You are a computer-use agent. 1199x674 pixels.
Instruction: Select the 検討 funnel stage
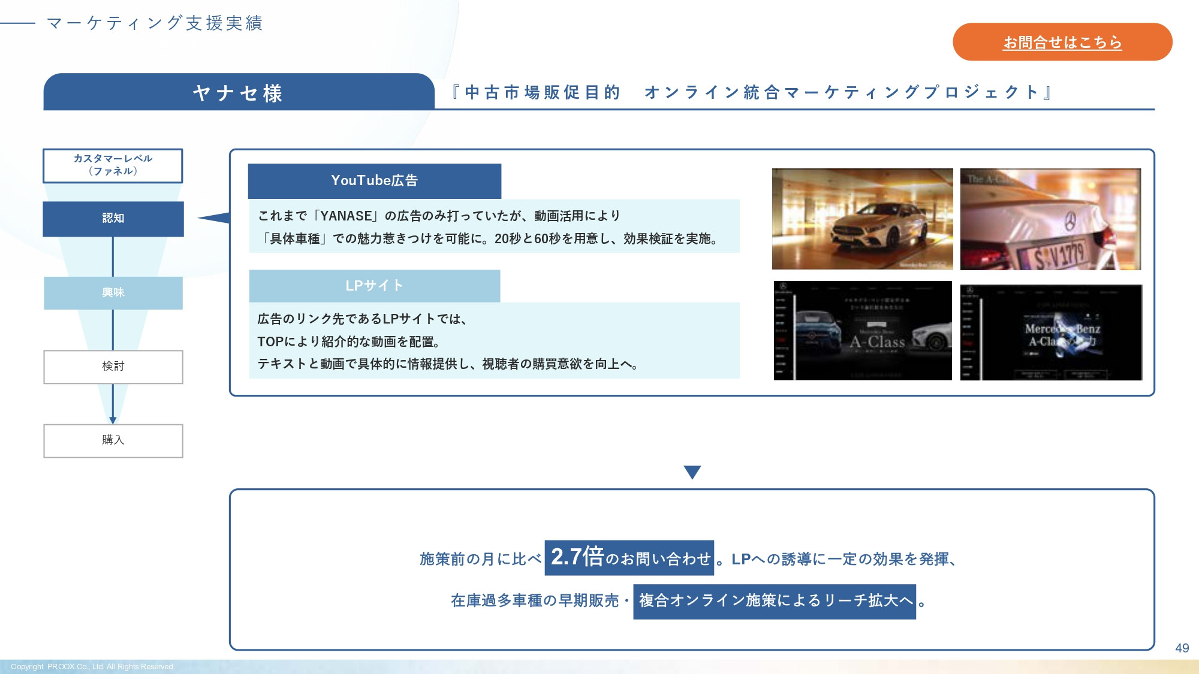coord(113,367)
